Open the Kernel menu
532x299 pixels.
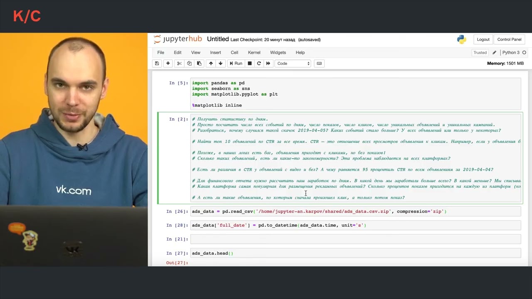254,53
